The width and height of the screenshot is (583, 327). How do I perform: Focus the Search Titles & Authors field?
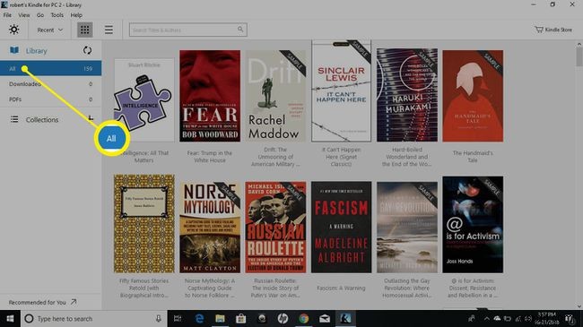pyautogui.click(x=188, y=30)
